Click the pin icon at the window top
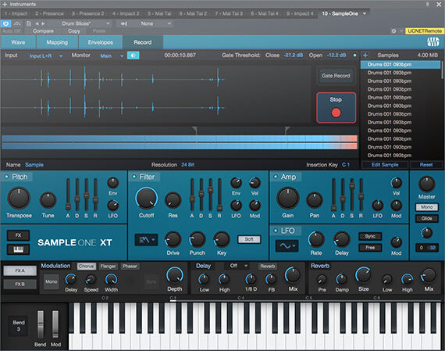Viewport: 445px width, 351px height. [x=427, y=4]
